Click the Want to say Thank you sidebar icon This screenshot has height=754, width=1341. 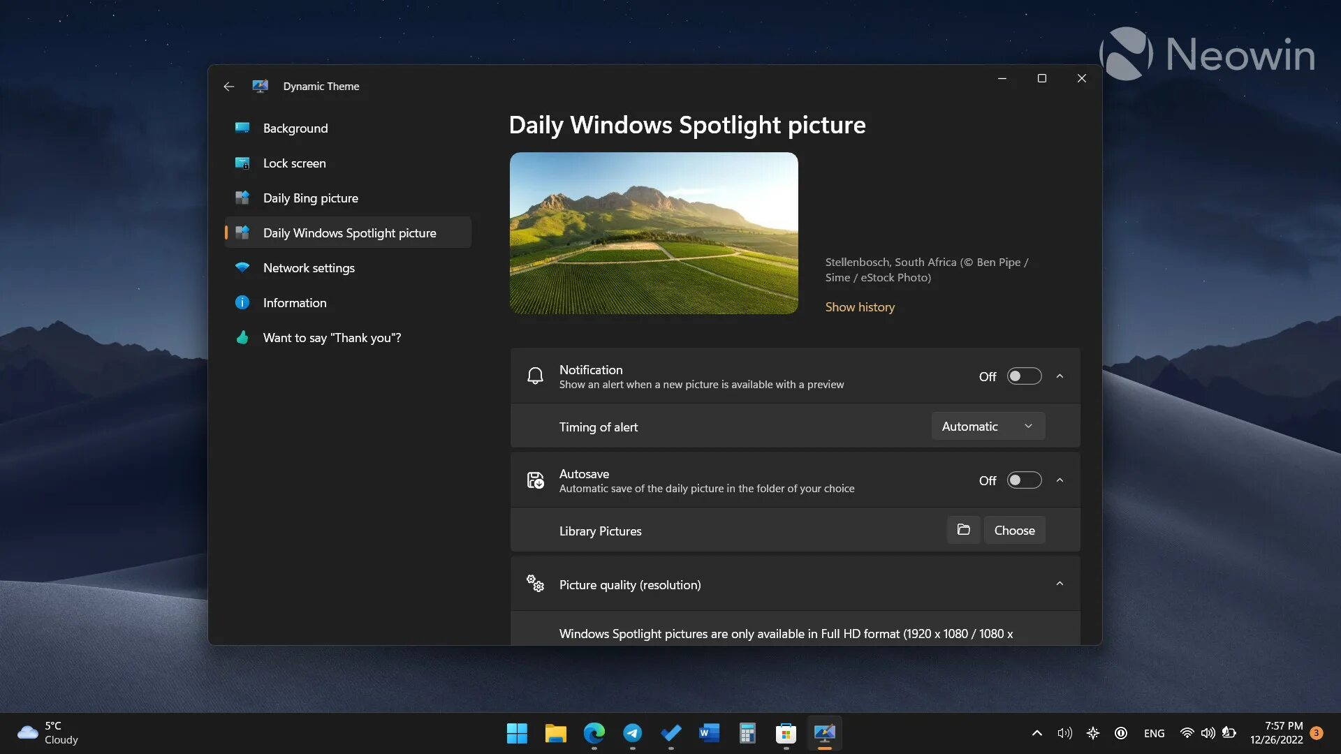point(241,337)
